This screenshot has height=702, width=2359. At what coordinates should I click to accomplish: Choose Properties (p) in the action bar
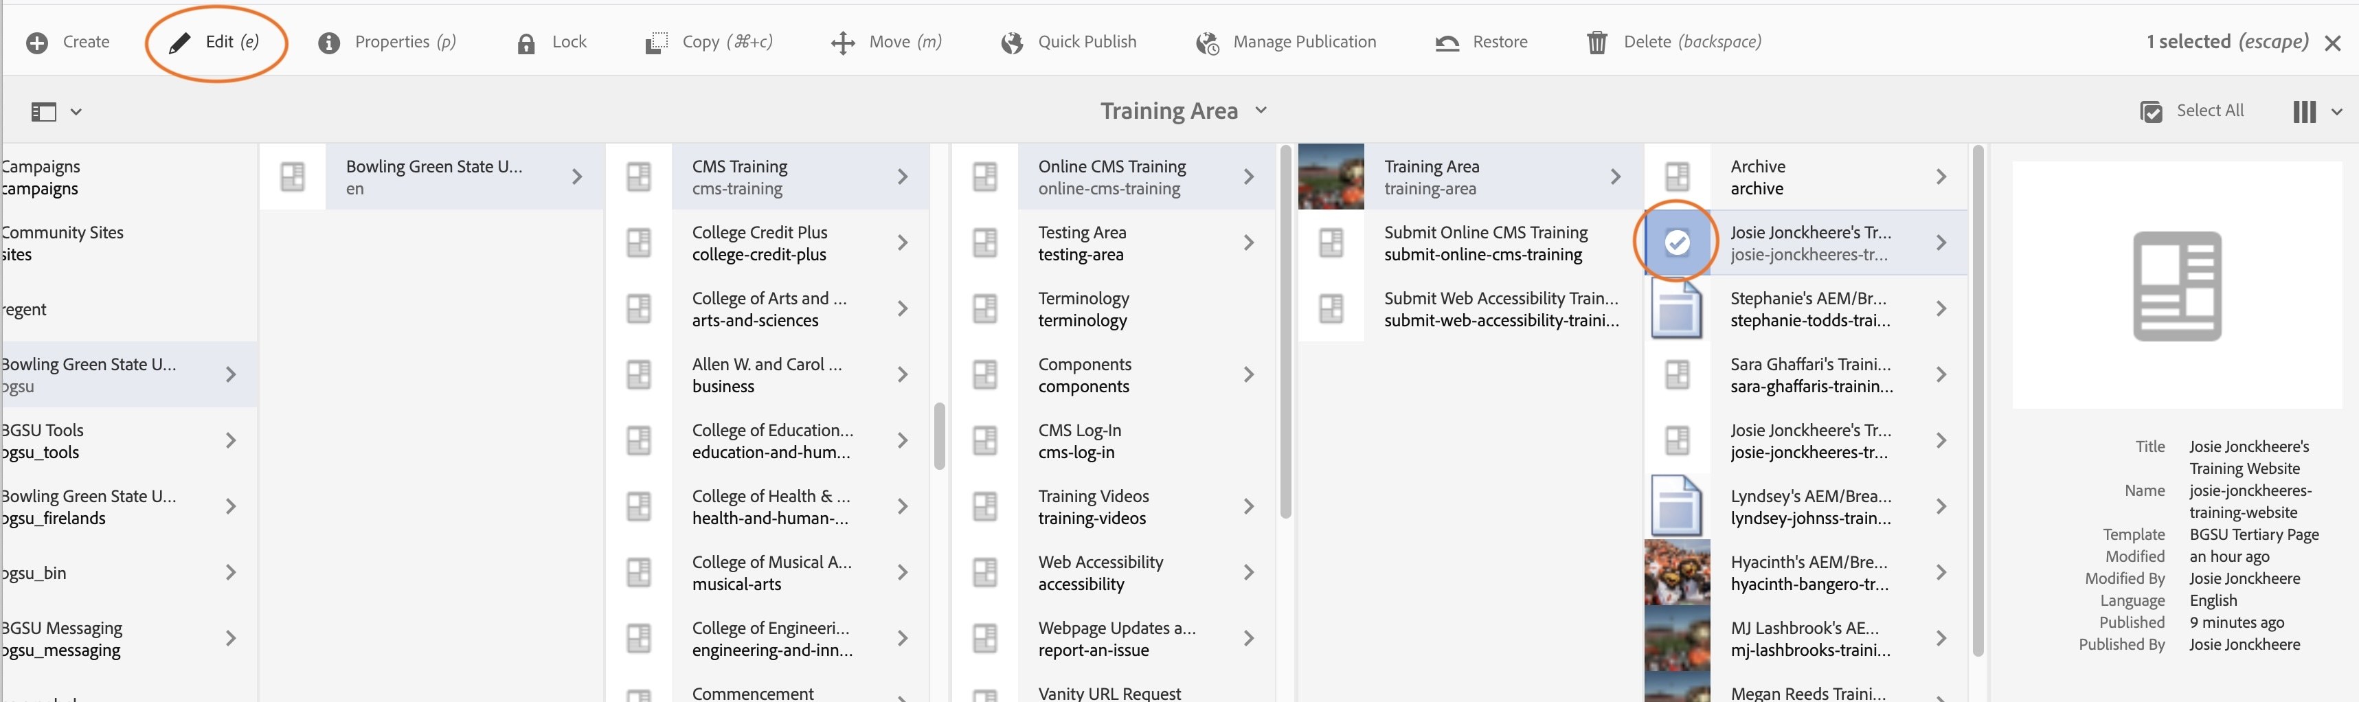click(387, 42)
